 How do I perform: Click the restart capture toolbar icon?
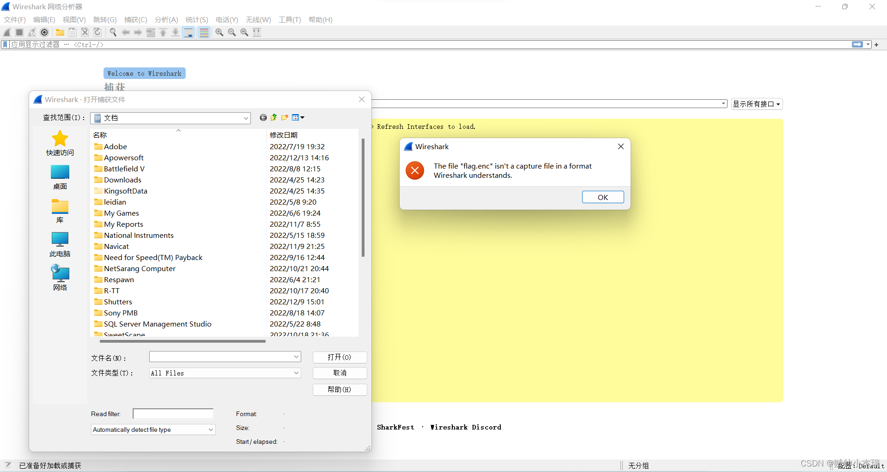32,32
